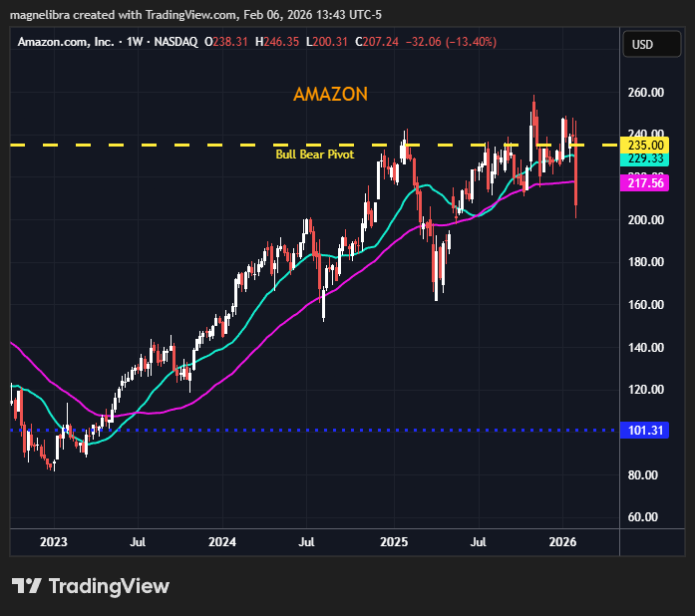Viewport: 695px width, 616px height.
Task: Click the blue 101.31 price label
Action: pyautogui.click(x=645, y=431)
